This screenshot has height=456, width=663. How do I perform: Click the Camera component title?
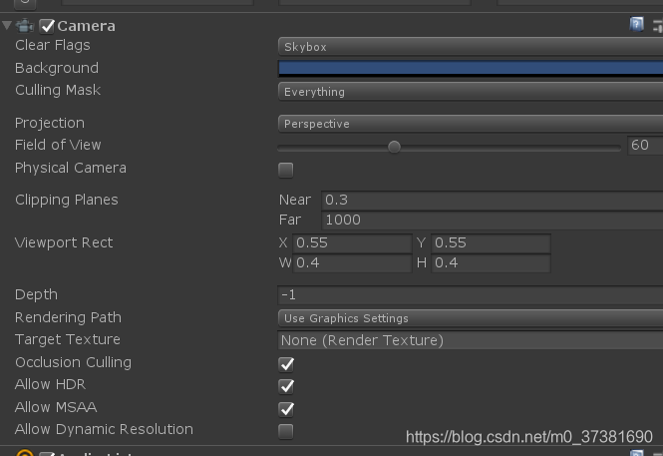click(86, 26)
